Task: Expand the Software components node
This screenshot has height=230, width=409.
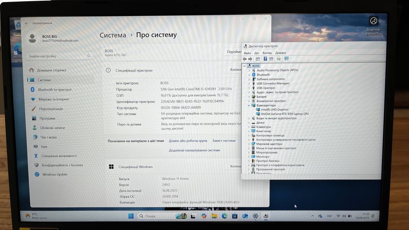Action: click(249, 79)
